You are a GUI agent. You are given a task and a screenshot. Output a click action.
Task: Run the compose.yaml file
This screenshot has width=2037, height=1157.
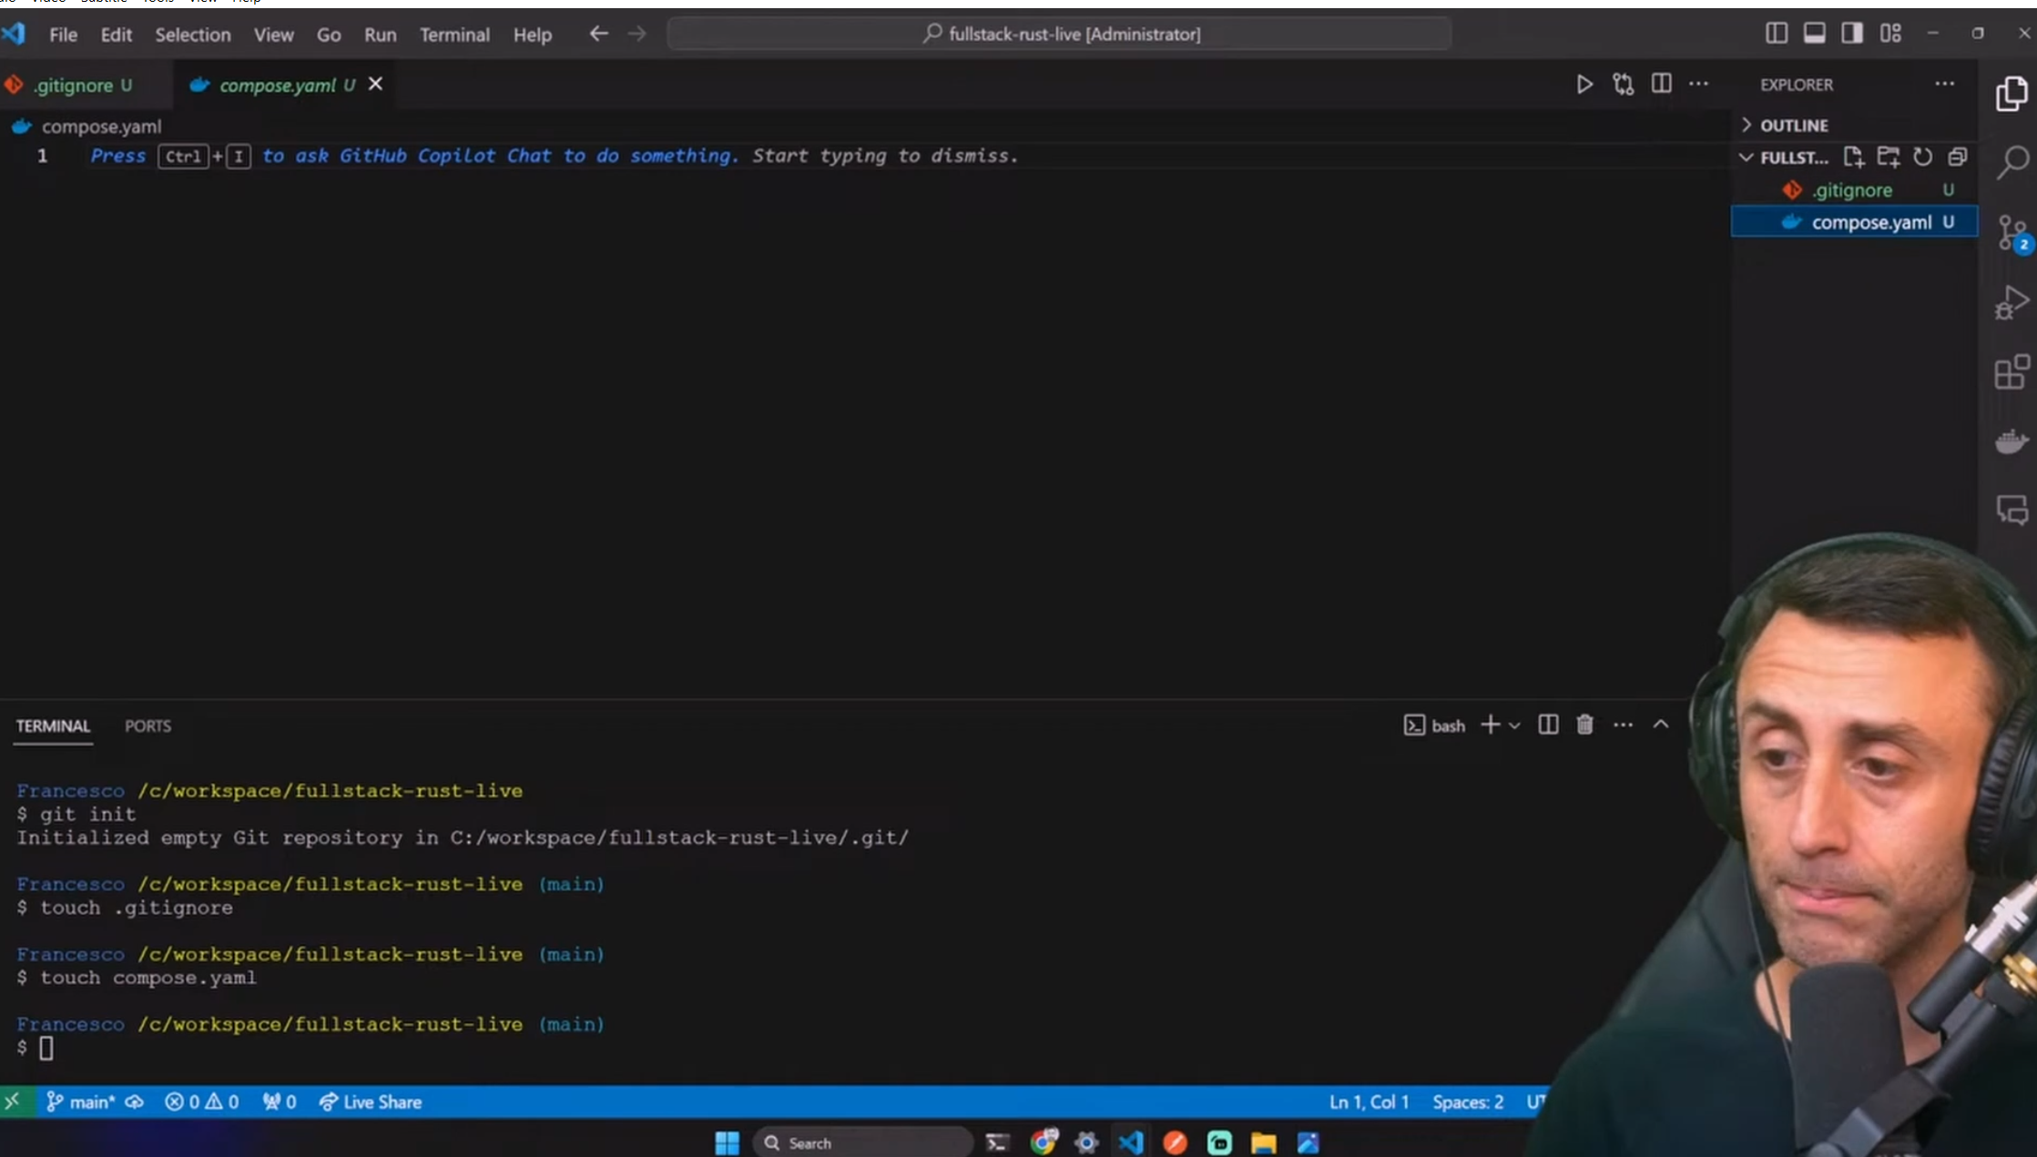1584,83
